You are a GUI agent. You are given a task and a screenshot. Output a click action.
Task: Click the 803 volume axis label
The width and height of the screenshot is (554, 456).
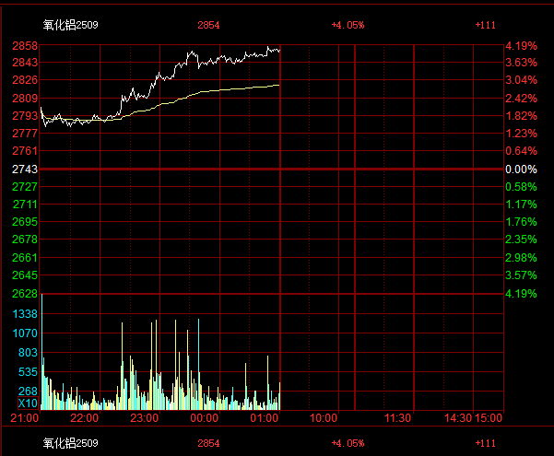pyautogui.click(x=28, y=353)
